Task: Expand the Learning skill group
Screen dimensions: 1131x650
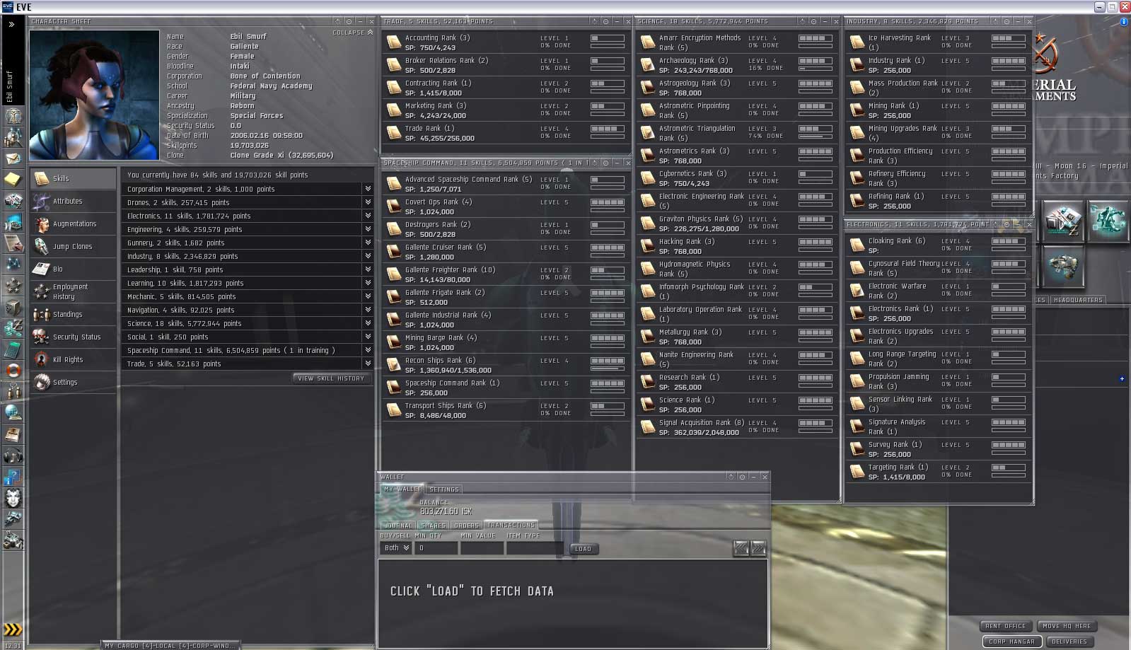Action: (x=368, y=283)
